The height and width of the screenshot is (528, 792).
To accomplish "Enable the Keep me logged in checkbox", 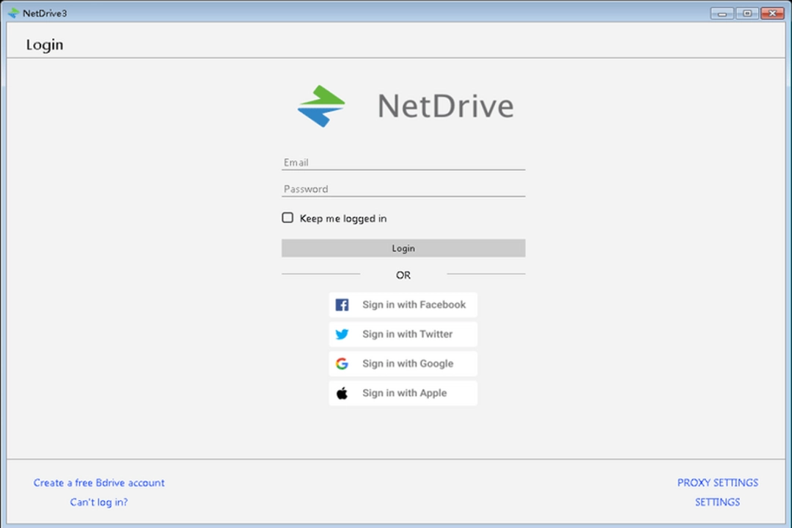I will point(287,218).
